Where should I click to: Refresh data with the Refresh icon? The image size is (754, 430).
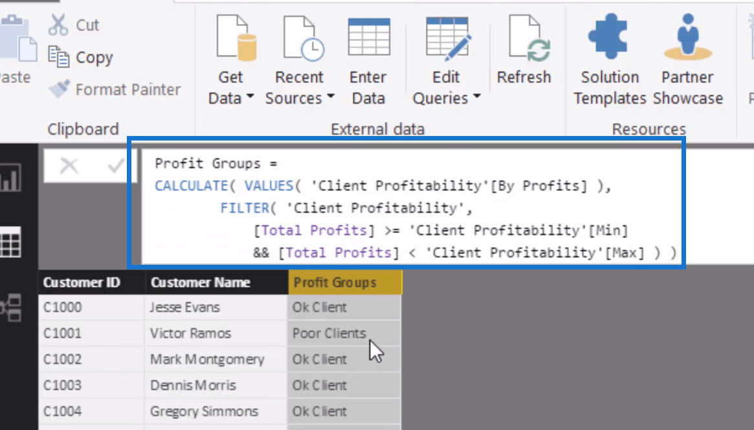pos(529,38)
